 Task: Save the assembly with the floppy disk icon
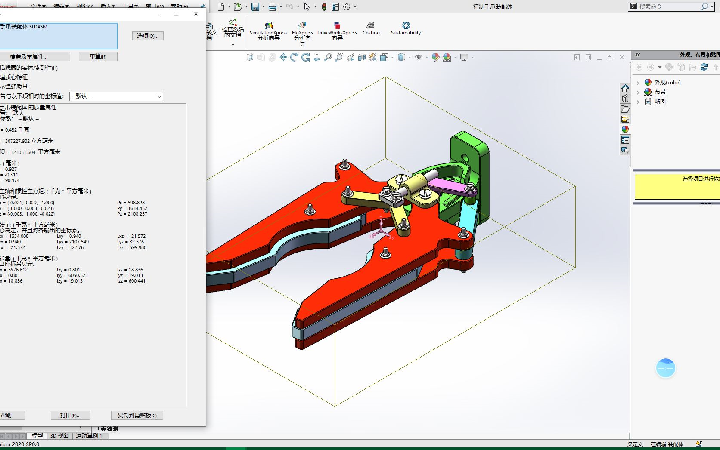pos(255,7)
